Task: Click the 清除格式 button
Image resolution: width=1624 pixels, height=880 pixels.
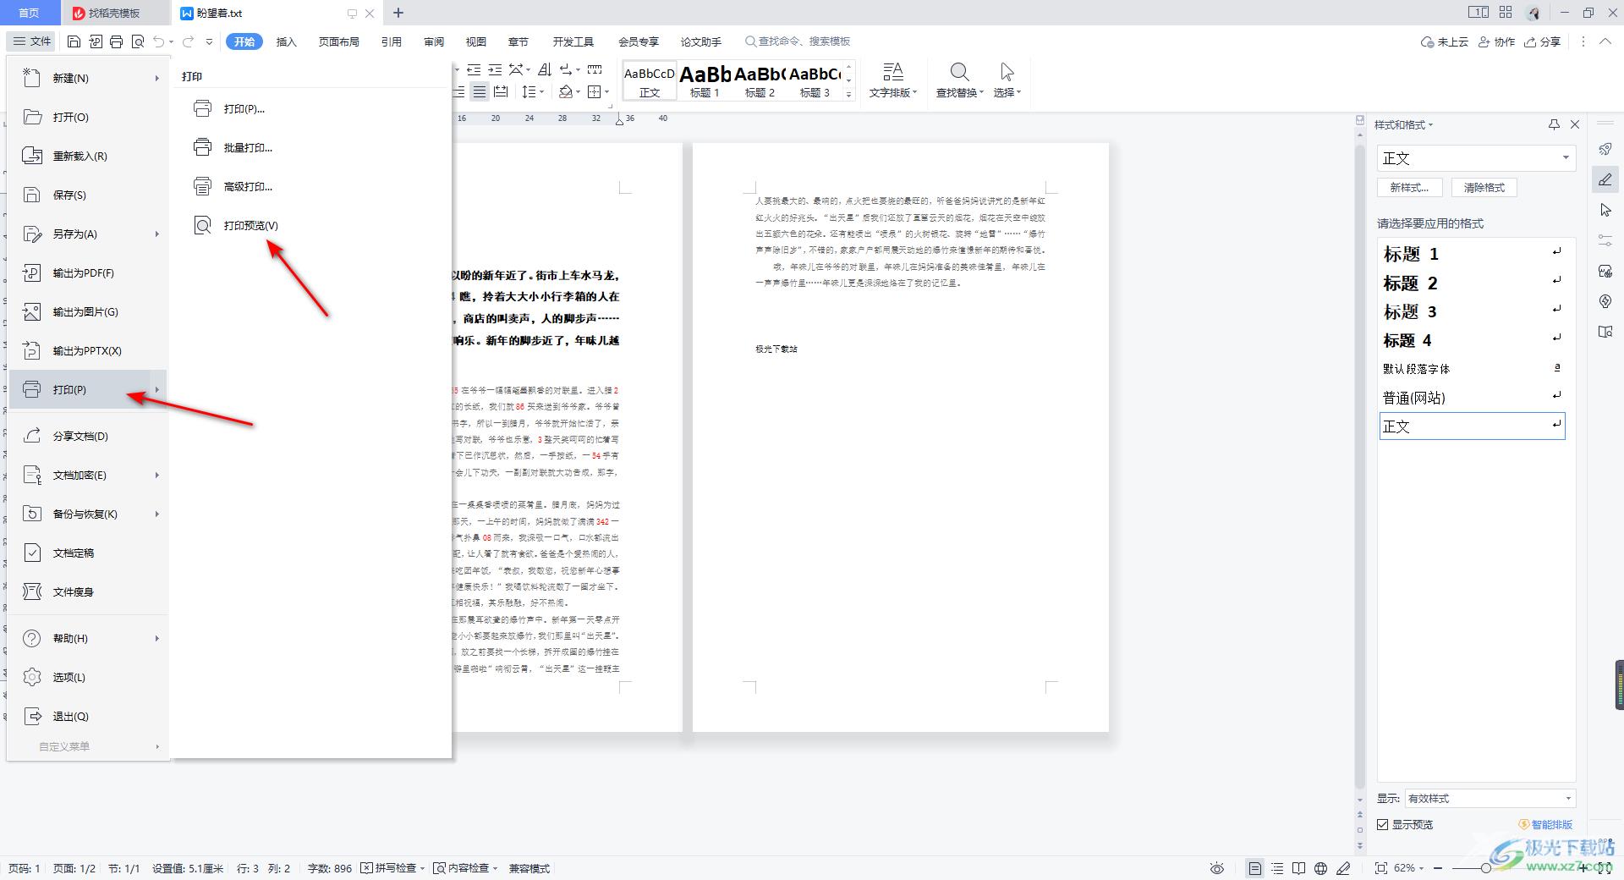Action: (1484, 188)
